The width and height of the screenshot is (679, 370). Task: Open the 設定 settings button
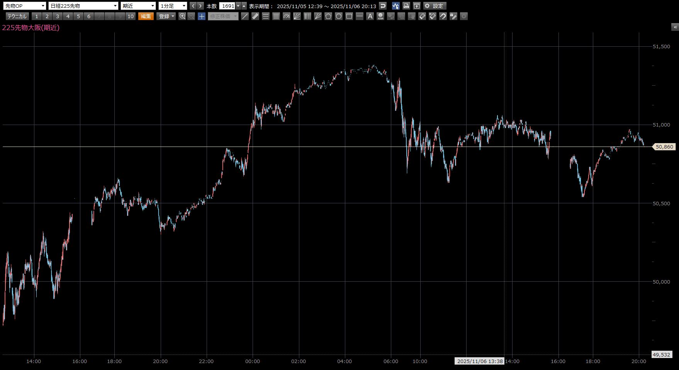[435, 6]
